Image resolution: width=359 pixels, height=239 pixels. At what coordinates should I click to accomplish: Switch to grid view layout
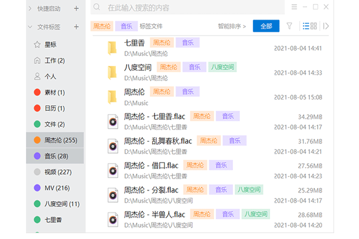click(x=314, y=26)
